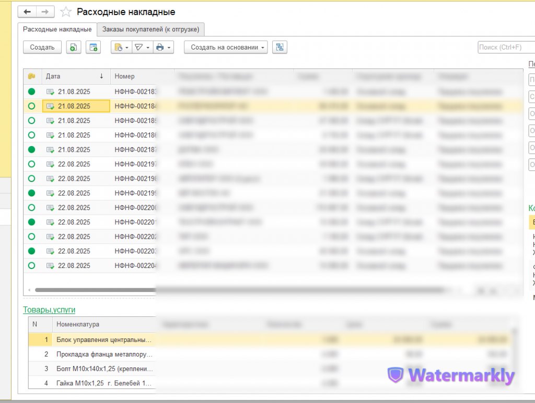Click the Создать button
The height and width of the screenshot is (403, 535).
tap(42, 47)
